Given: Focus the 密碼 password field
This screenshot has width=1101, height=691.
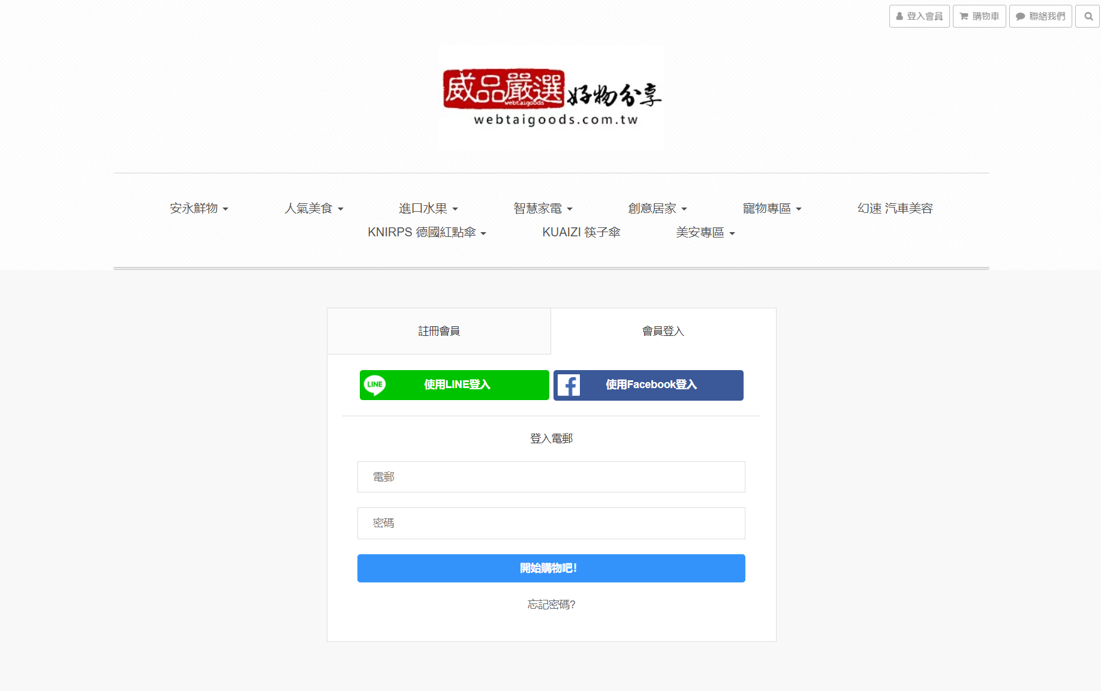Looking at the screenshot, I should [551, 523].
